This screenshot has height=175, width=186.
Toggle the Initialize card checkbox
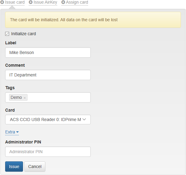point(7,34)
